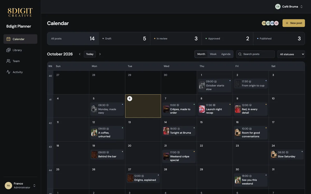311x194 pixels.
Task: Select the October 15 day cell
Action: pos(215,130)
